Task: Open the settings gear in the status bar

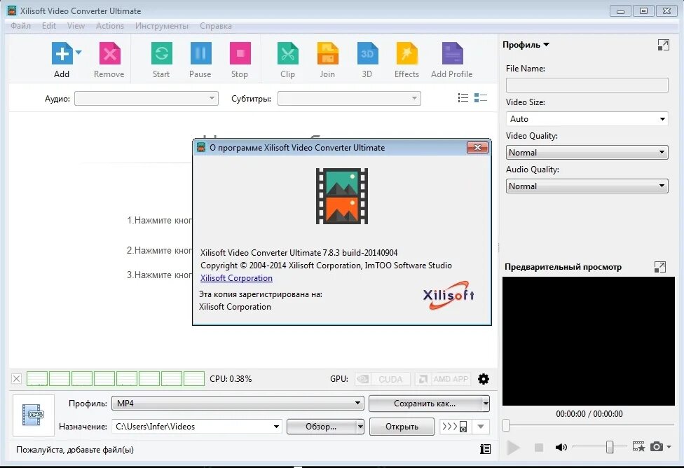Action: [x=483, y=378]
